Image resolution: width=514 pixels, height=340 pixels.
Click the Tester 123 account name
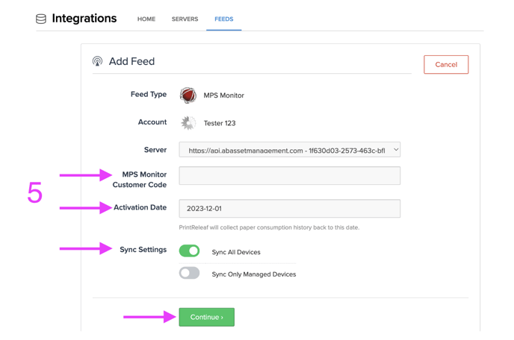(x=220, y=123)
